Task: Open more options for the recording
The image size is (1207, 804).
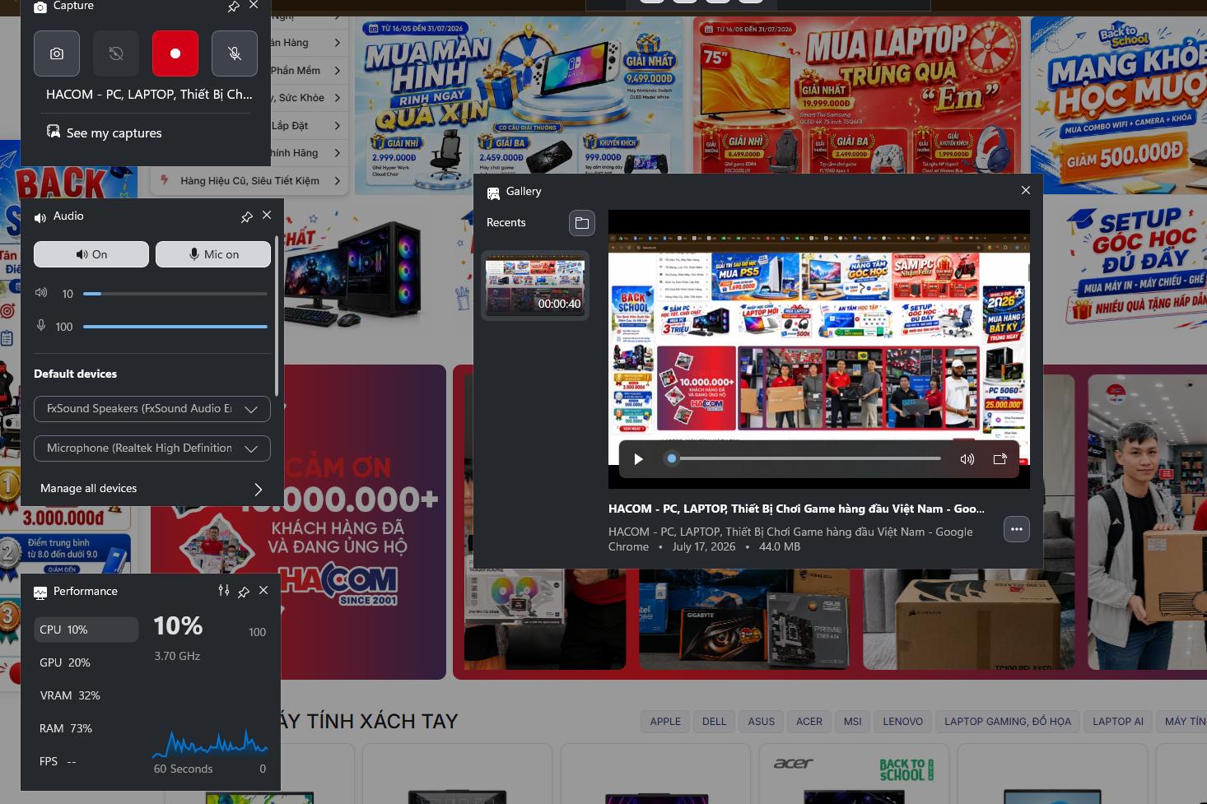Action: [x=1017, y=529]
